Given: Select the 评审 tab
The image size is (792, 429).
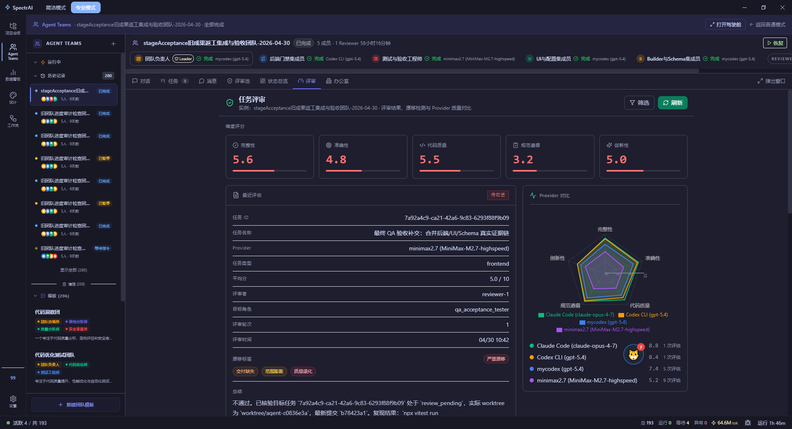Looking at the screenshot, I should (x=307, y=81).
